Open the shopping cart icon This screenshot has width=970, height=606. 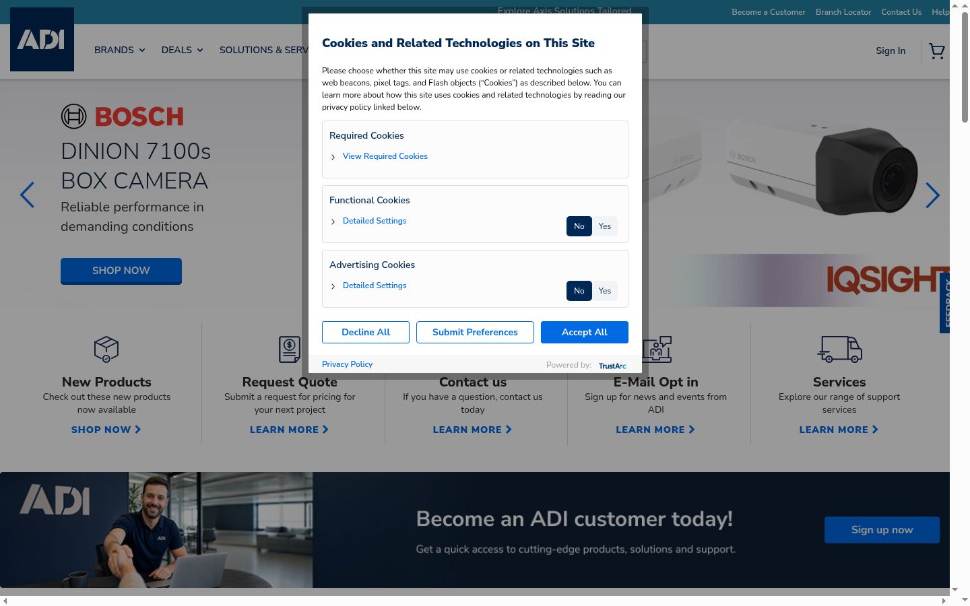[x=936, y=51]
